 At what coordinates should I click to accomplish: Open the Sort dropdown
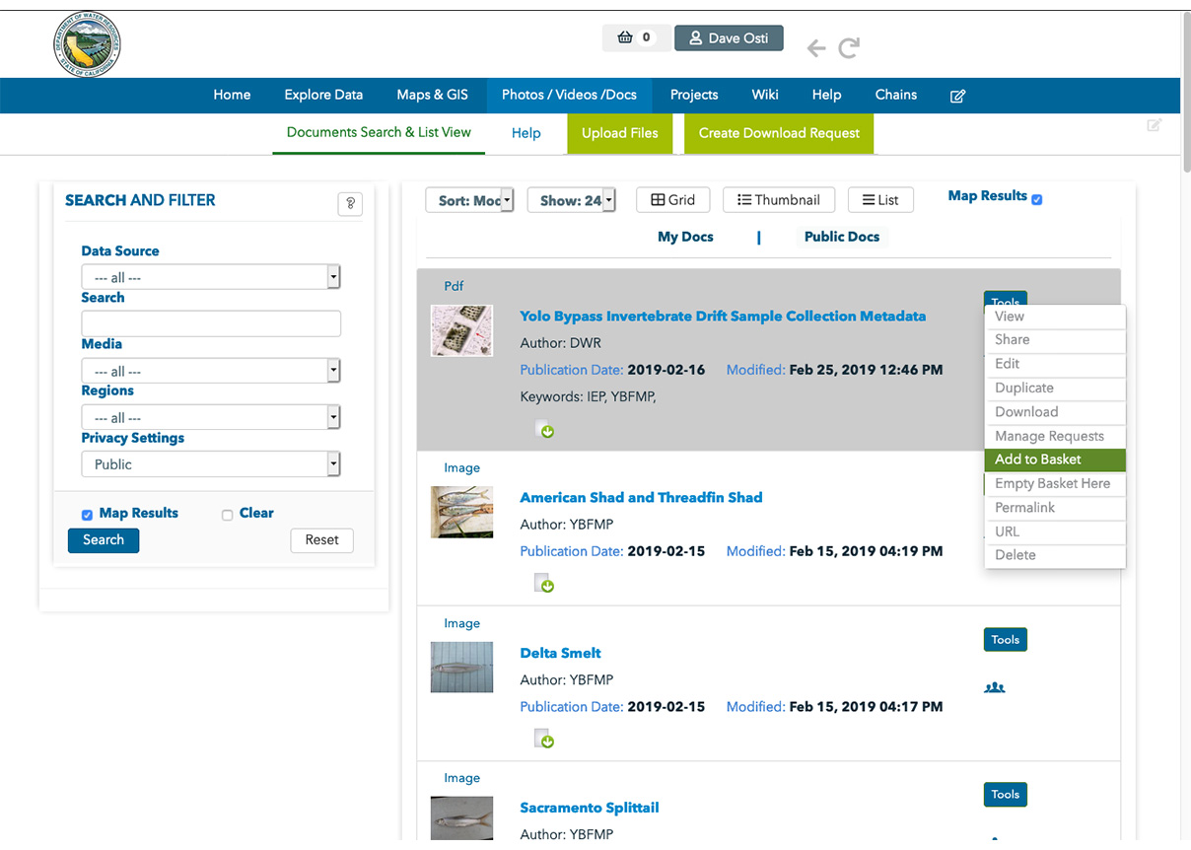point(469,200)
